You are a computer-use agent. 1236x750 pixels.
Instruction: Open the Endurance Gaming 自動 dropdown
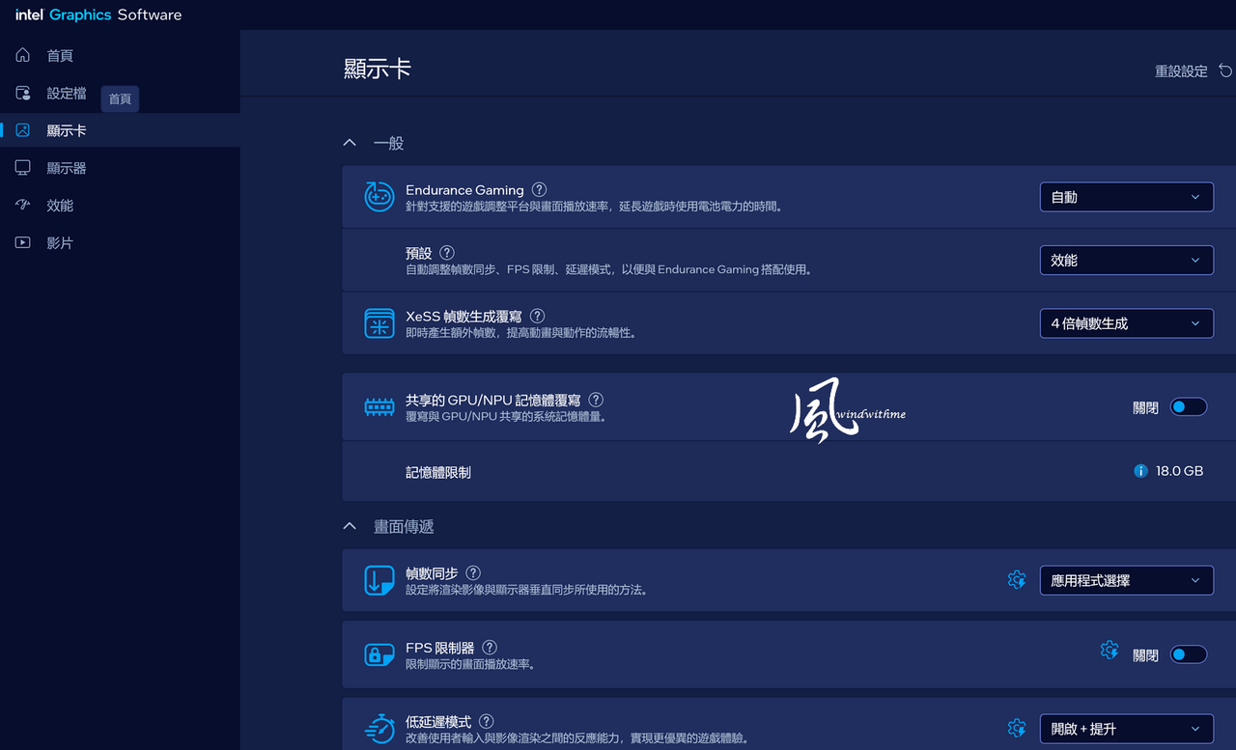tap(1126, 197)
